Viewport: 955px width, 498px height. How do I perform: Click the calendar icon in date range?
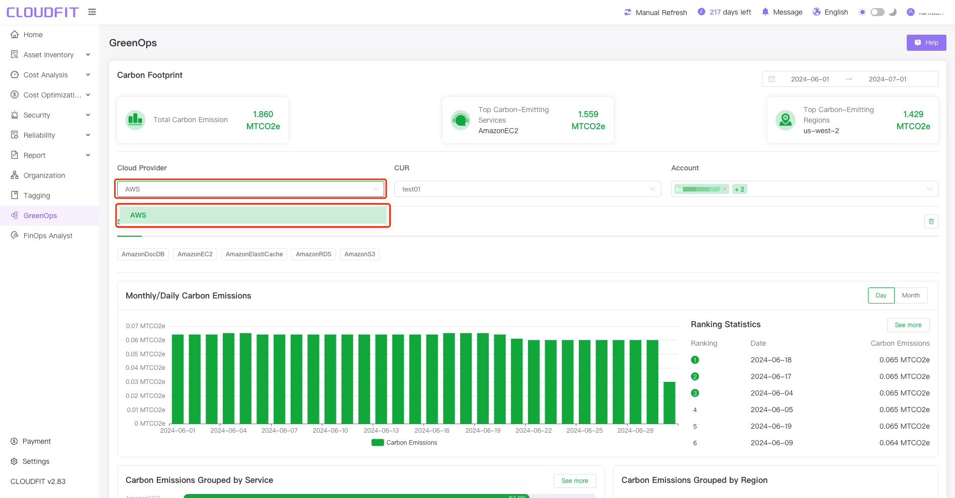pos(772,79)
